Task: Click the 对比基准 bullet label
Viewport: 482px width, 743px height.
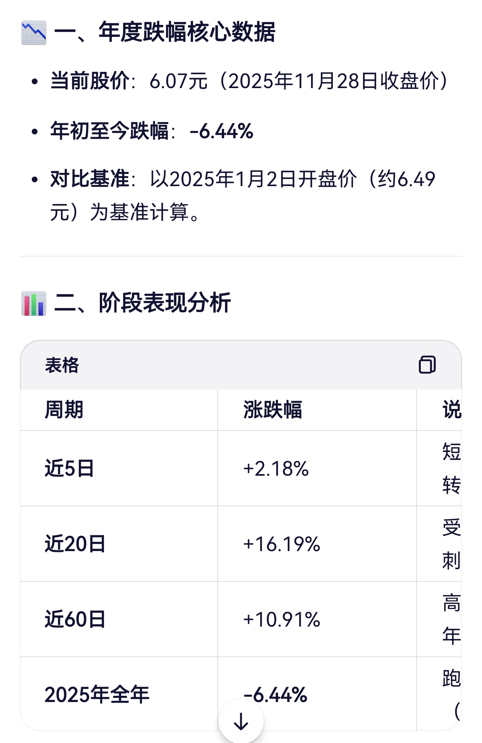Action: (x=90, y=179)
